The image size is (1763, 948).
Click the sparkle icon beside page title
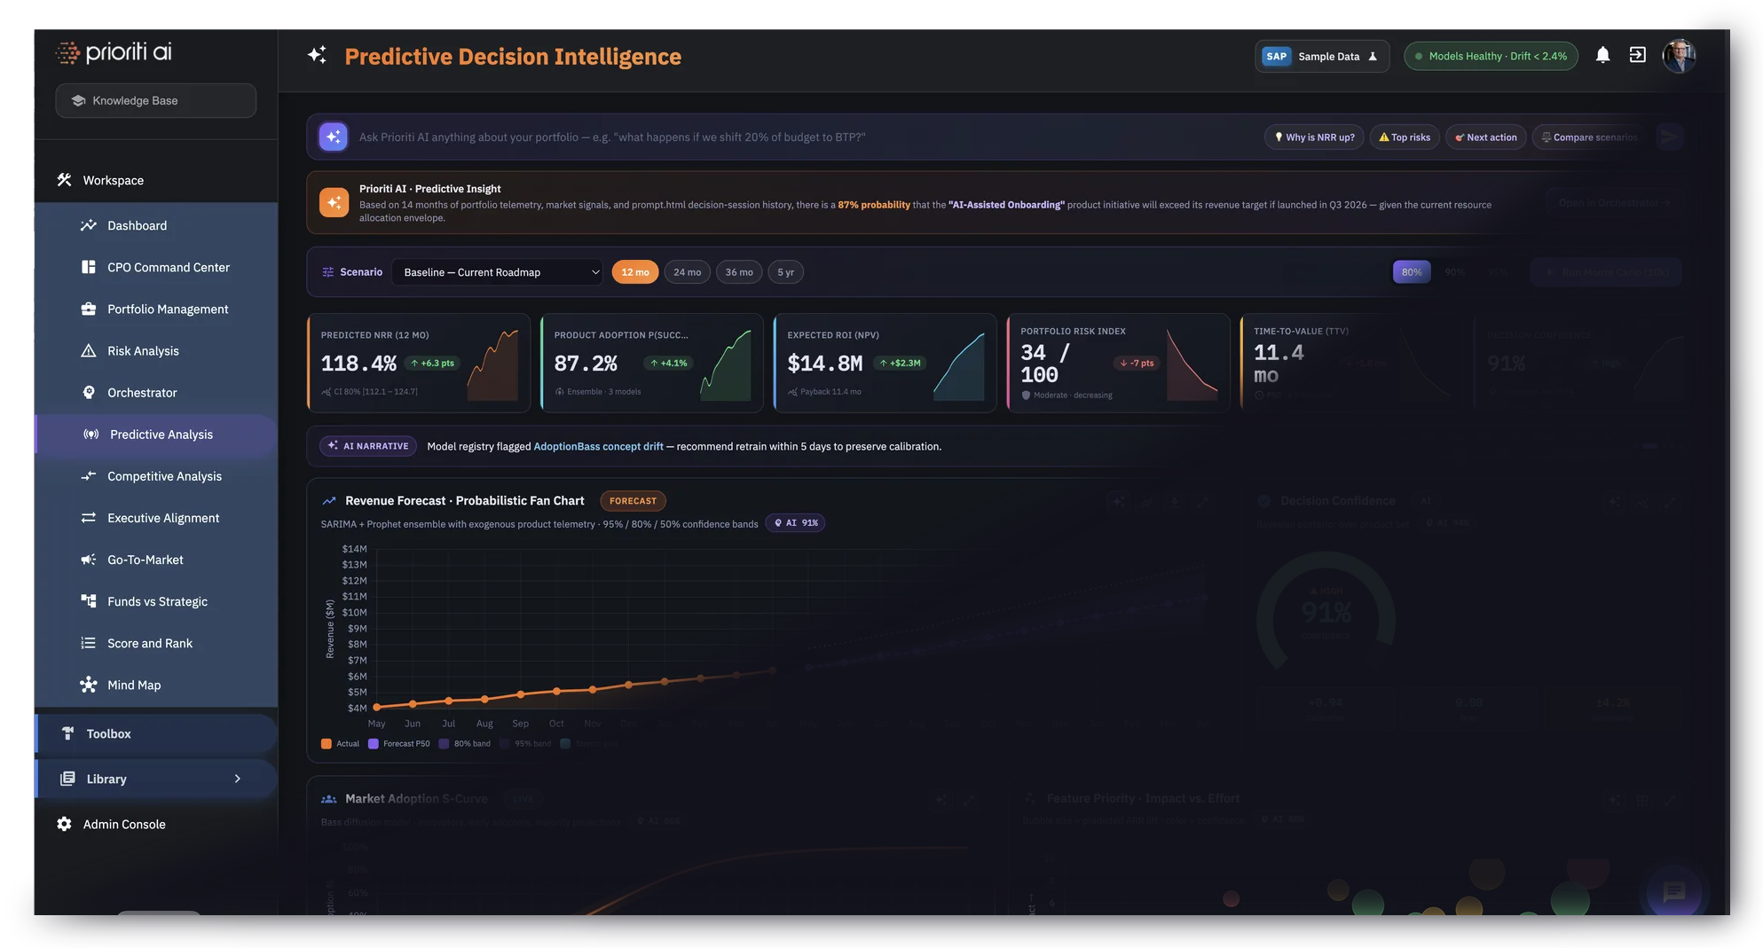317,56
